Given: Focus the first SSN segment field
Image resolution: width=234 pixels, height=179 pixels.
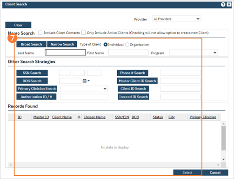Looking at the screenshot, I should click(x=65, y=73).
